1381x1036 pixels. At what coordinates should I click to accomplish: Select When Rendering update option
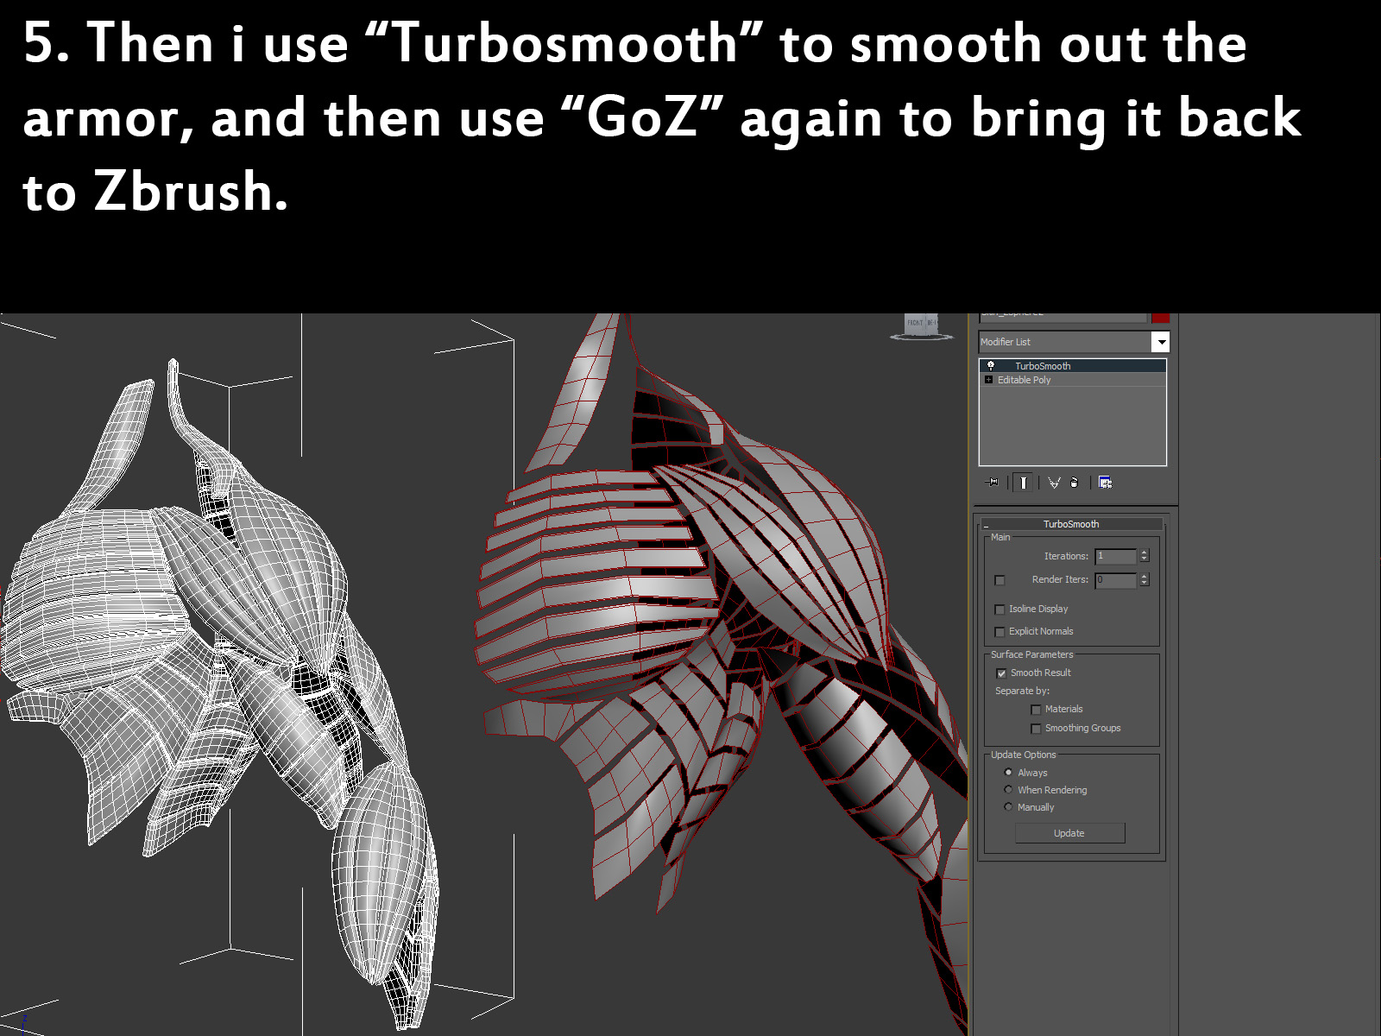pyautogui.click(x=1008, y=790)
